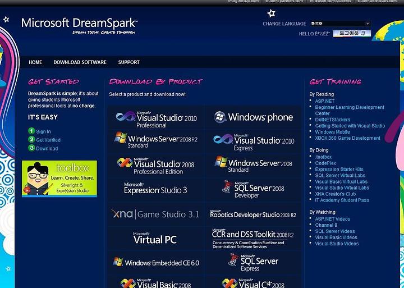Open the .toolbox link under By Doing
The height and width of the screenshot is (288, 404).
tap(323, 157)
